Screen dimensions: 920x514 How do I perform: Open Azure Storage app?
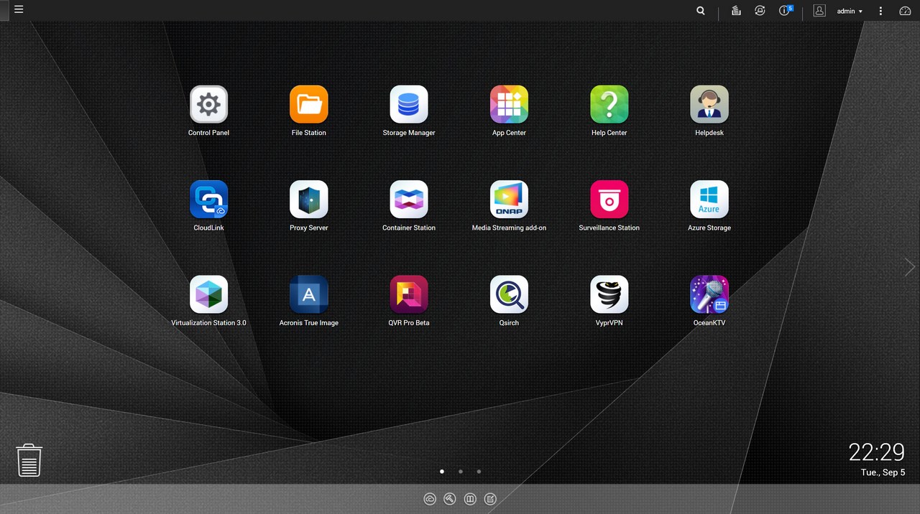(709, 200)
